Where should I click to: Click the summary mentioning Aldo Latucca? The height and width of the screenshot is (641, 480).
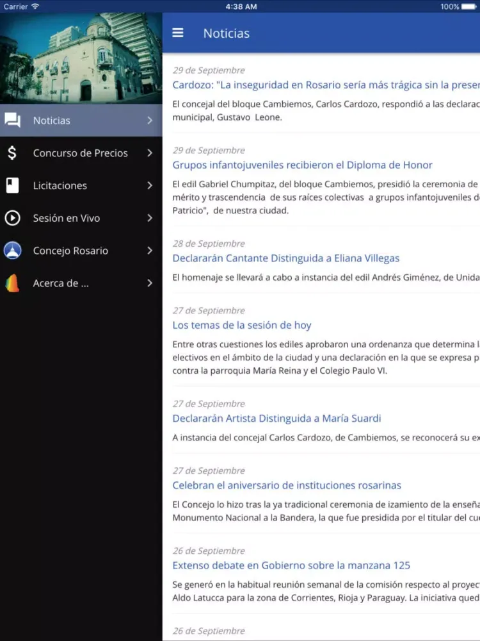pos(326,592)
